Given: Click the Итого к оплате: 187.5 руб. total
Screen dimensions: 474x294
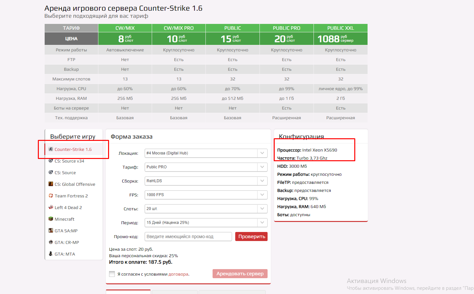Looking at the screenshot, I should pos(141,262).
